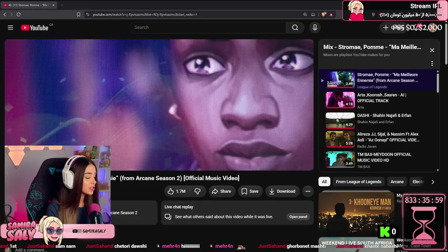Select the All filter chip

[324, 182]
